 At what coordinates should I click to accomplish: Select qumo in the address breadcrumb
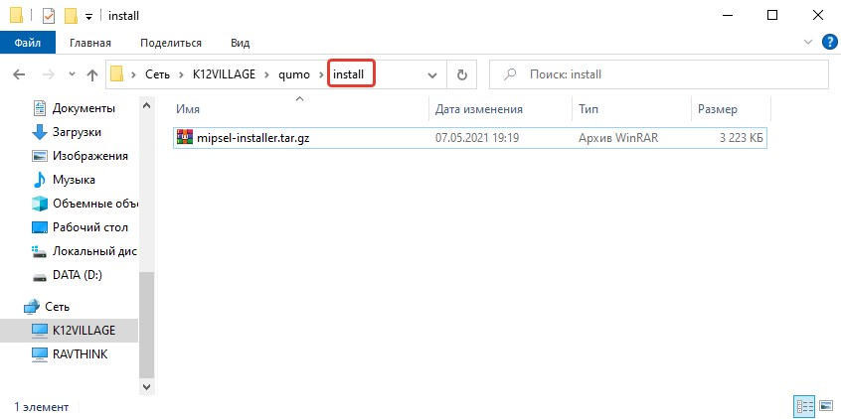point(294,74)
